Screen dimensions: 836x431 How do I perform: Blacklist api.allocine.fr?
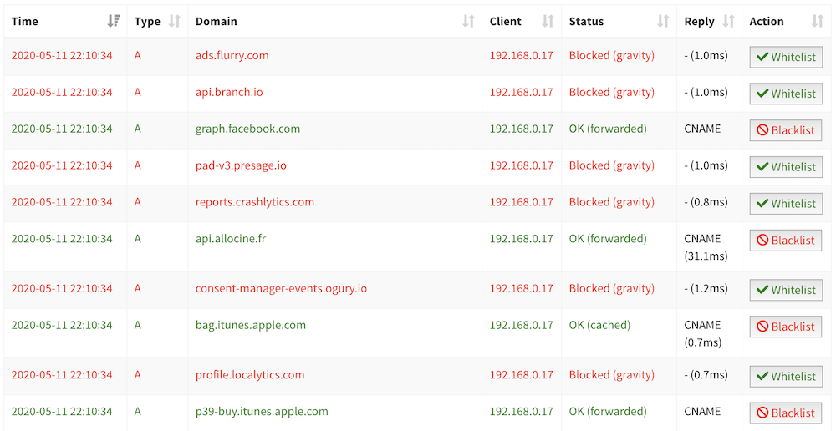(786, 241)
